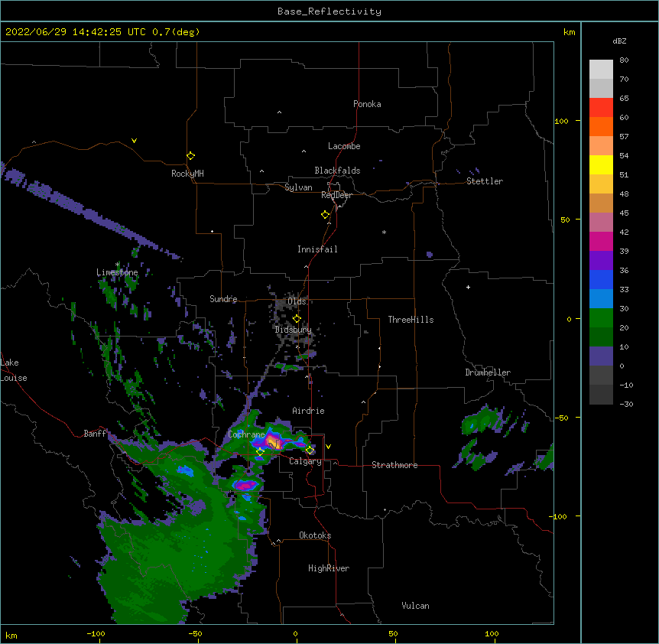This screenshot has height=644, width=659.
Task: Click the 30 dBZ light blue legend swatch
Action: (601, 299)
